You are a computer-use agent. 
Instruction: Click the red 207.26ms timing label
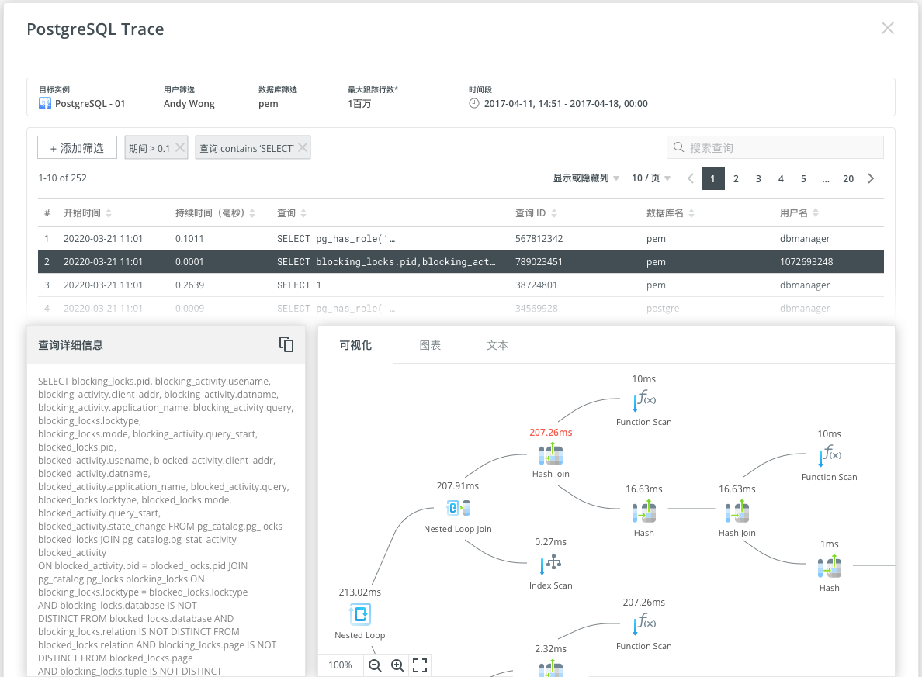(x=551, y=433)
